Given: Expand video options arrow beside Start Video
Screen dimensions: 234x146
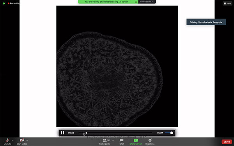Looking at the screenshot, I should pos(27,140).
